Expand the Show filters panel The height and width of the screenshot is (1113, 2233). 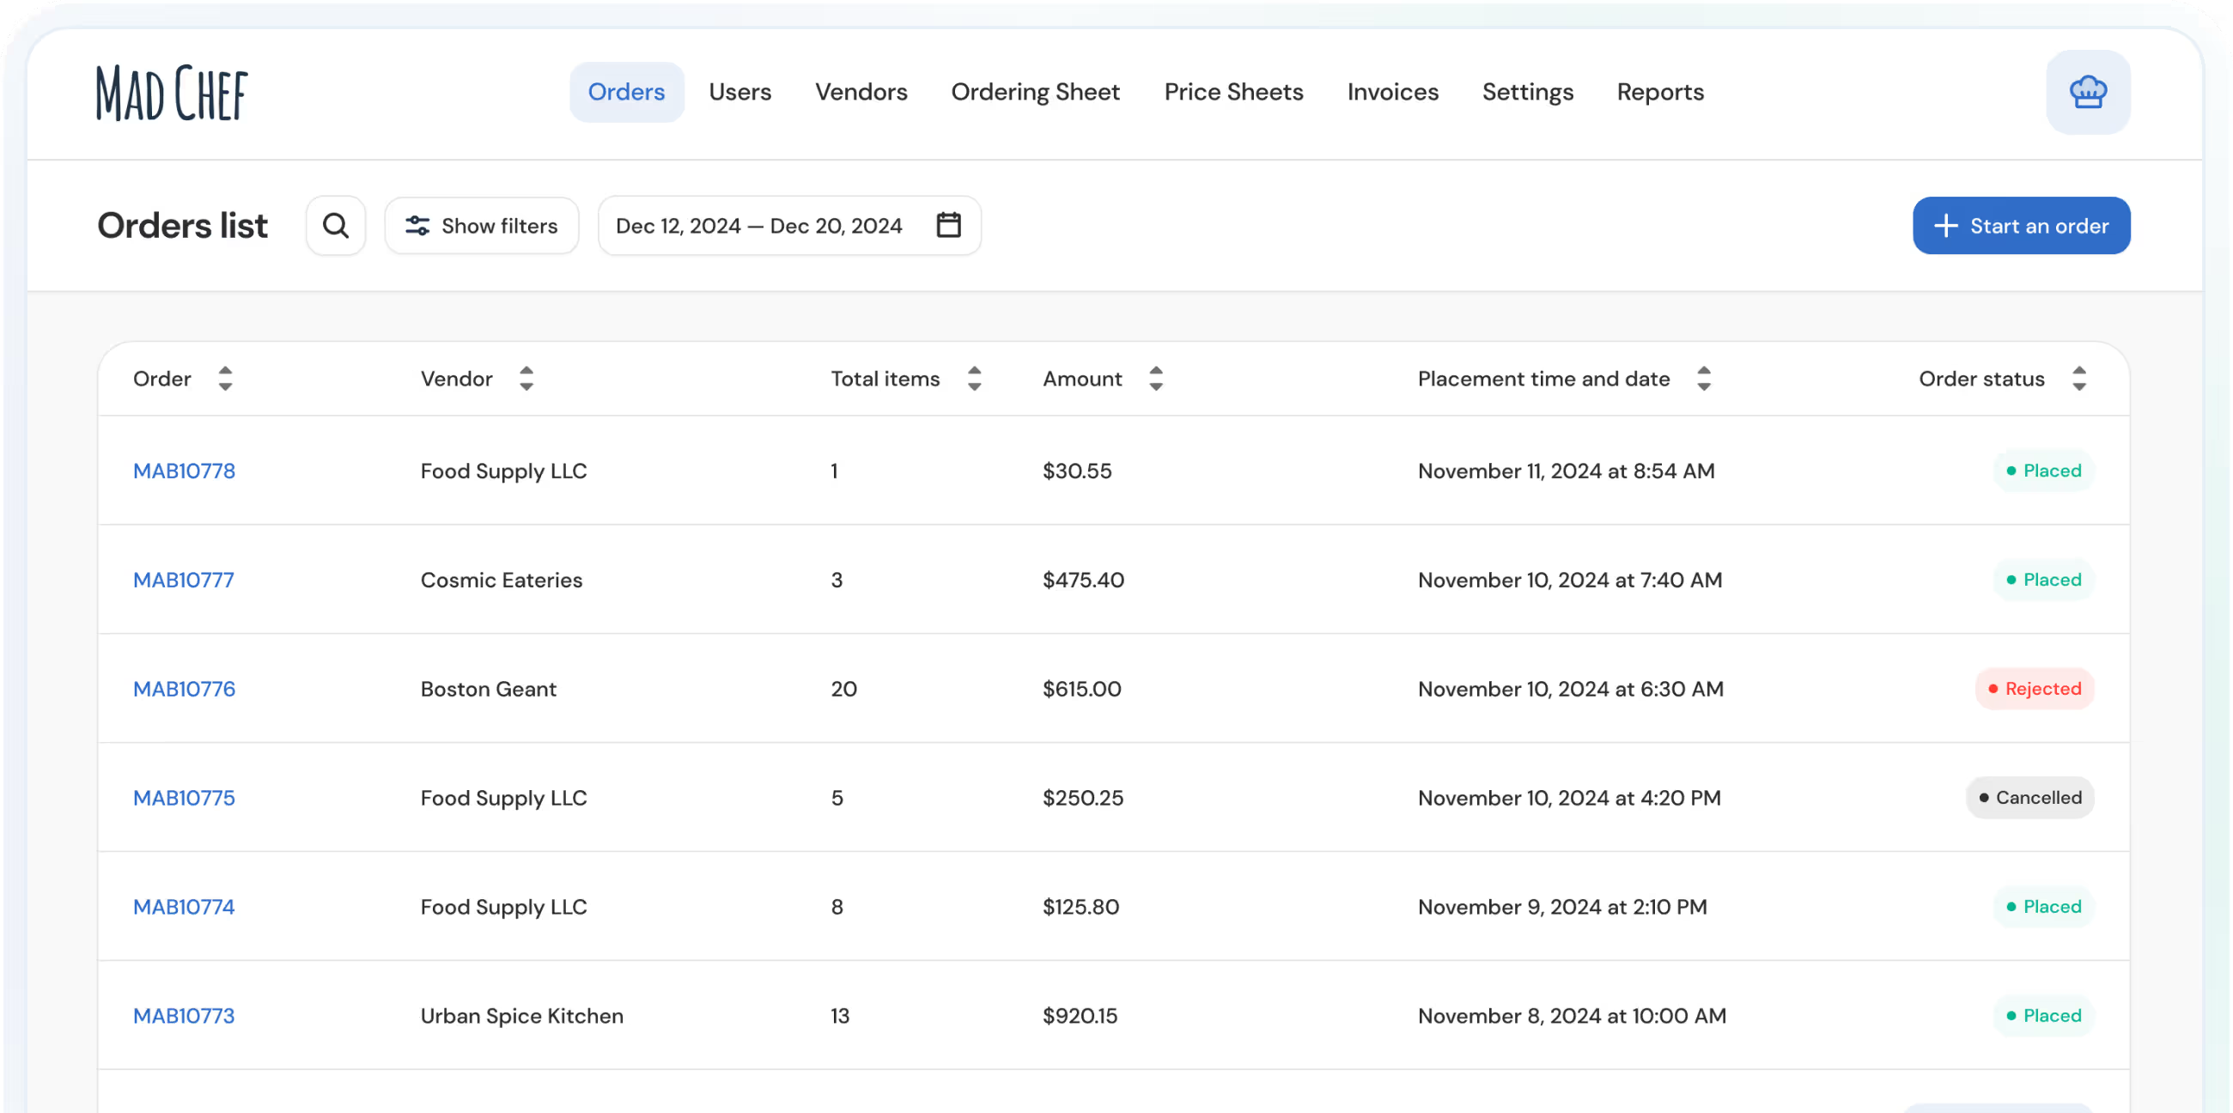click(482, 226)
